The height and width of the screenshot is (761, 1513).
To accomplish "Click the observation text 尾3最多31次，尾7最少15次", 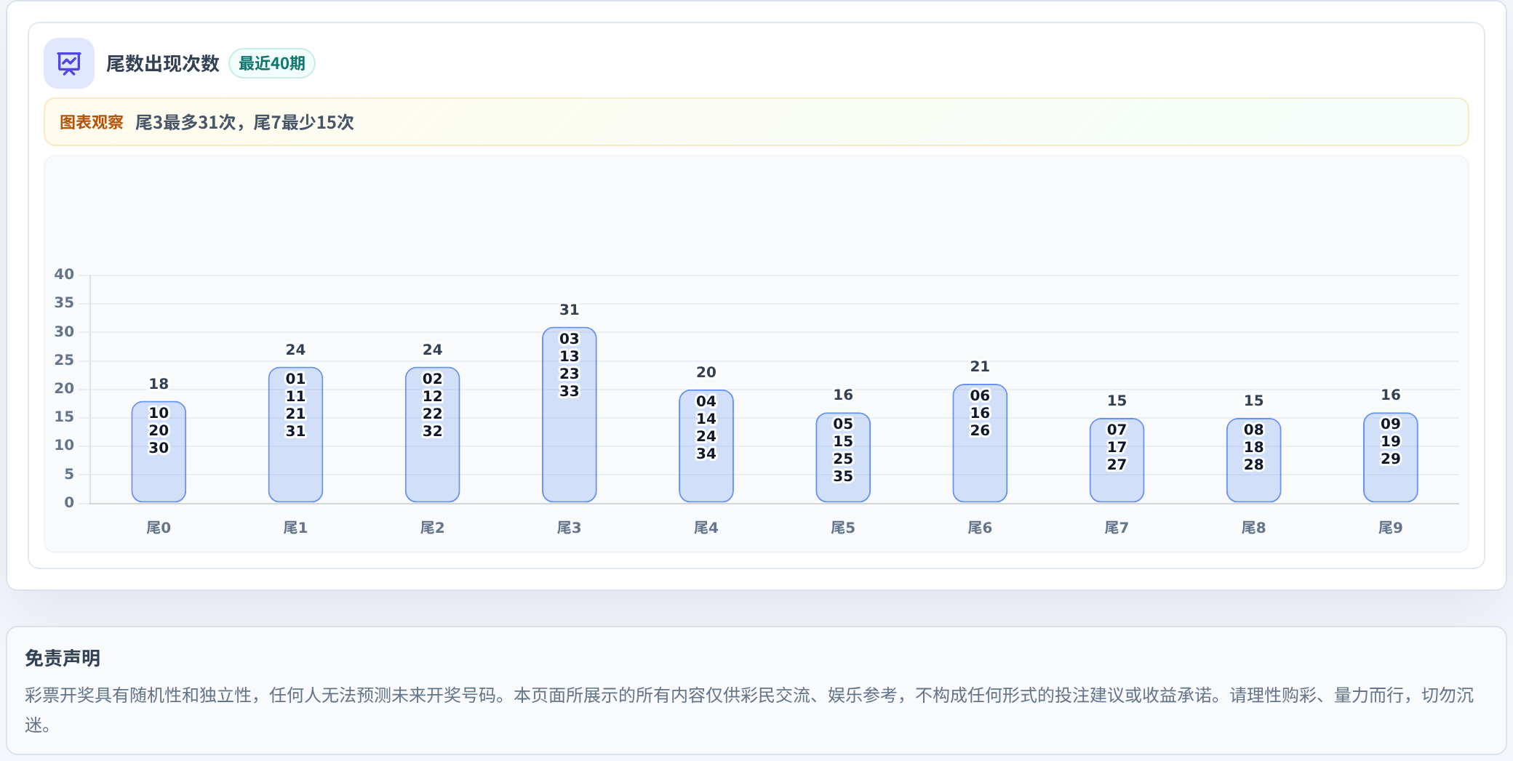I will point(244,122).
